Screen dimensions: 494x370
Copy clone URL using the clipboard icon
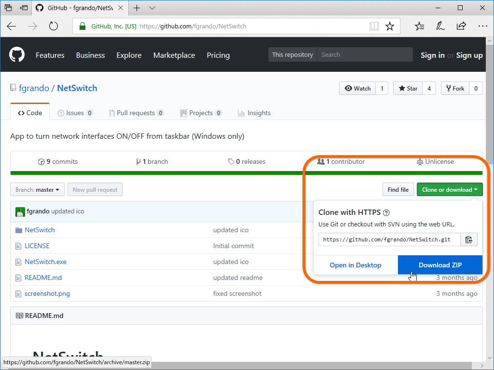click(468, 239)
